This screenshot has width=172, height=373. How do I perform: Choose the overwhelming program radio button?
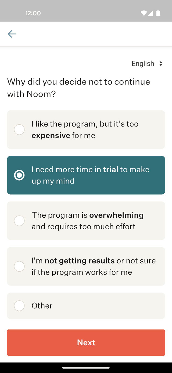pyautogui.click(x=19, y=221)
